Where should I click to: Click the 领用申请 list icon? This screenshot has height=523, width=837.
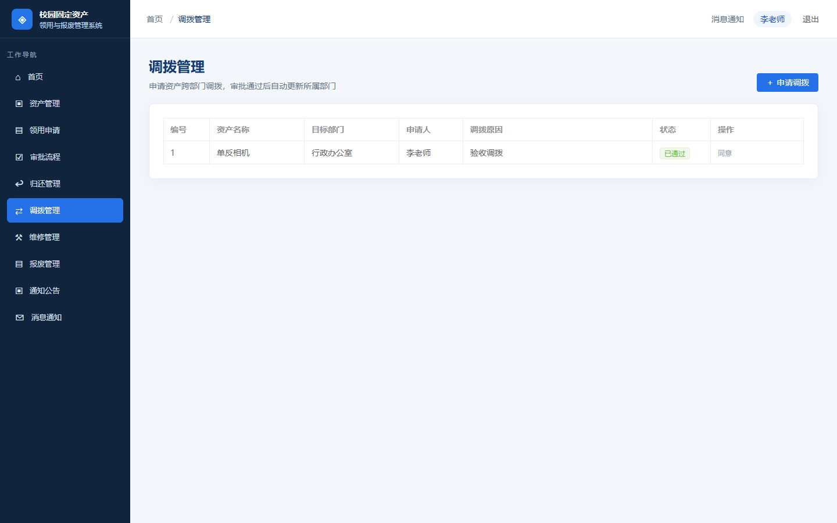[19, 130]
